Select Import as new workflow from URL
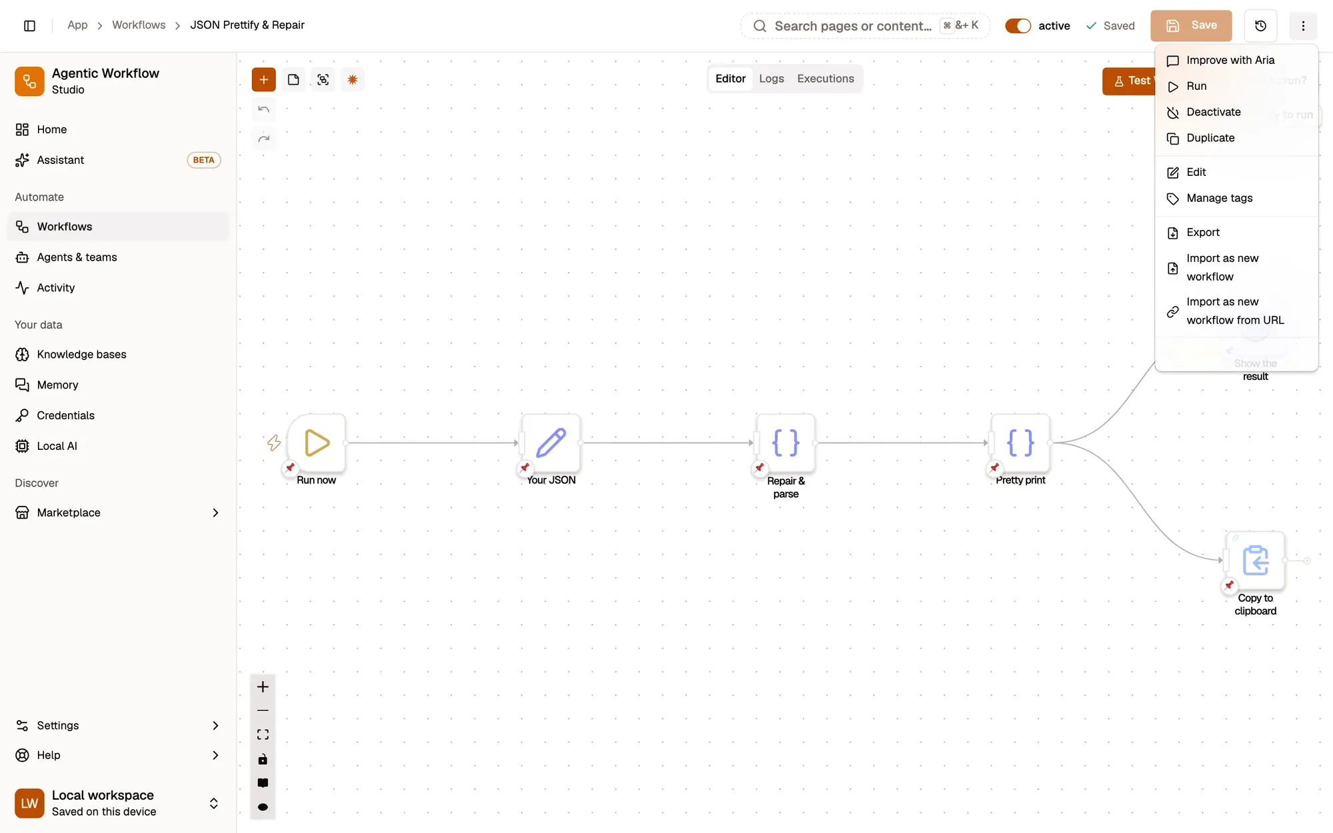 (x=1236, y=311)
